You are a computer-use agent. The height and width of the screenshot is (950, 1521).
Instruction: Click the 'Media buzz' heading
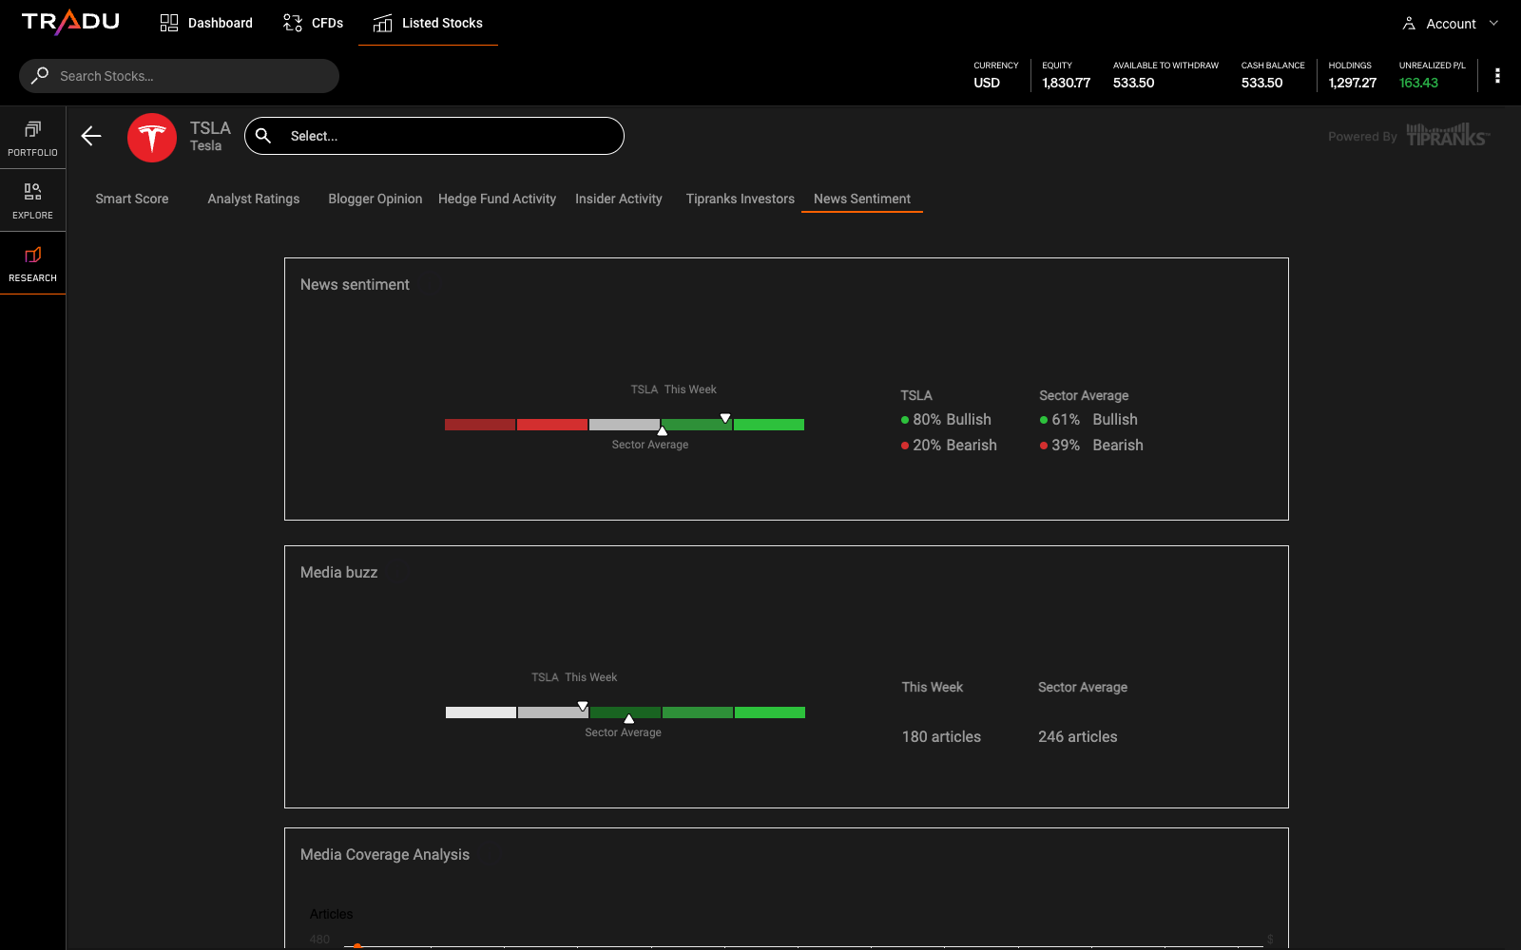coord(339,572)
